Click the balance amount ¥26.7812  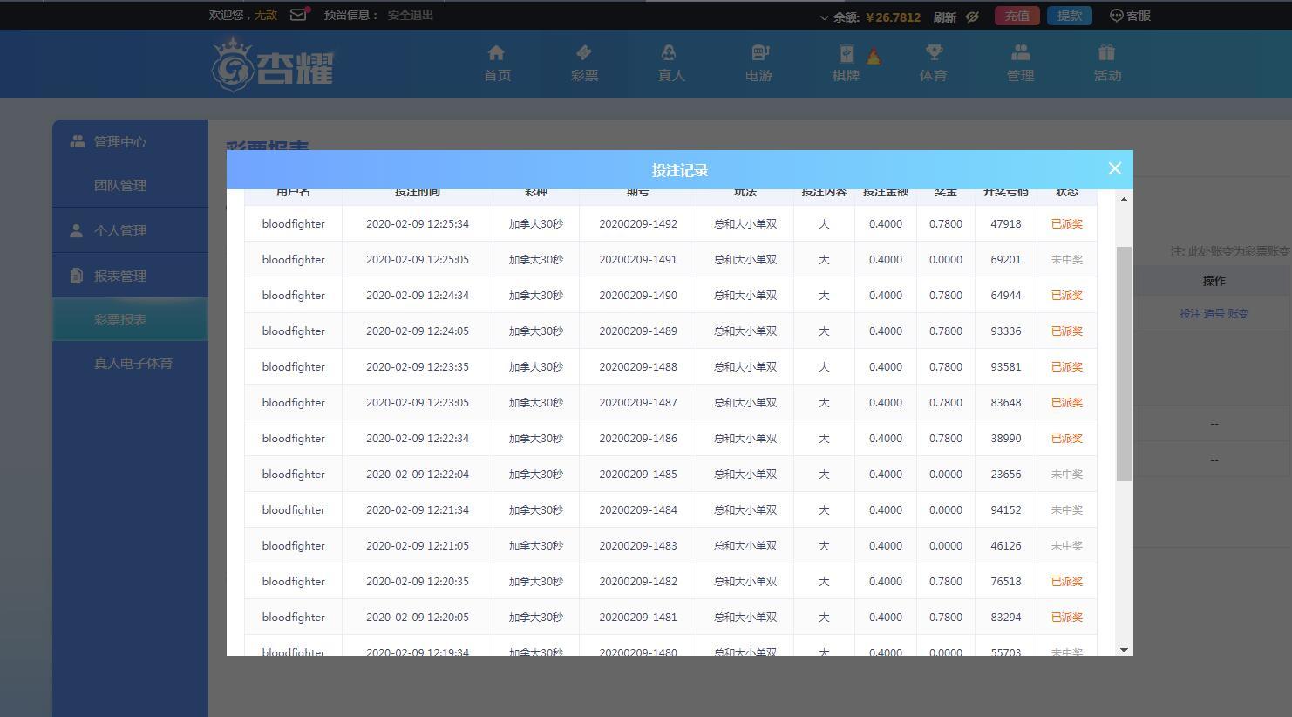(x=894, y=17)
